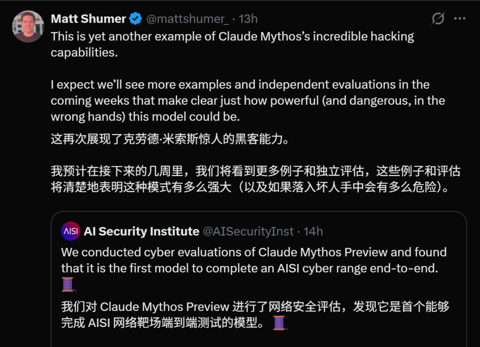
Task: Click the empty area at quoted card bottom
Action: click(x=258, y=339)
